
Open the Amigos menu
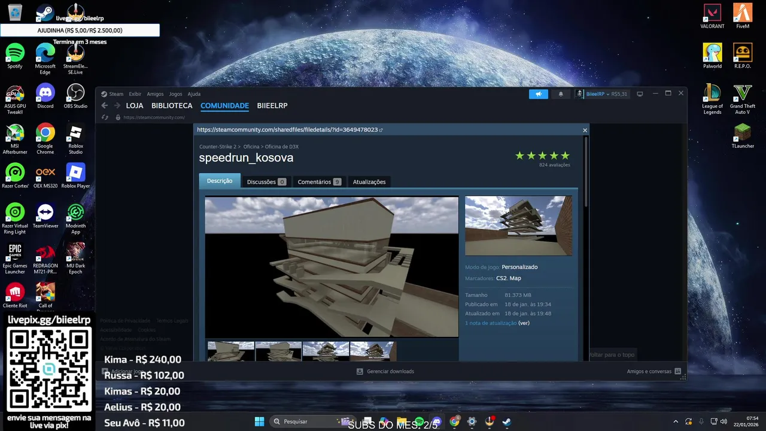(x=155, y=94)
